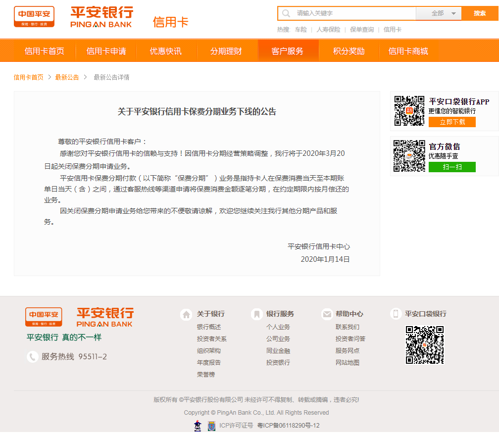499x433 pixels.
Task: Open the 服务网点 footer link
Action: click(x=348, y=350)
